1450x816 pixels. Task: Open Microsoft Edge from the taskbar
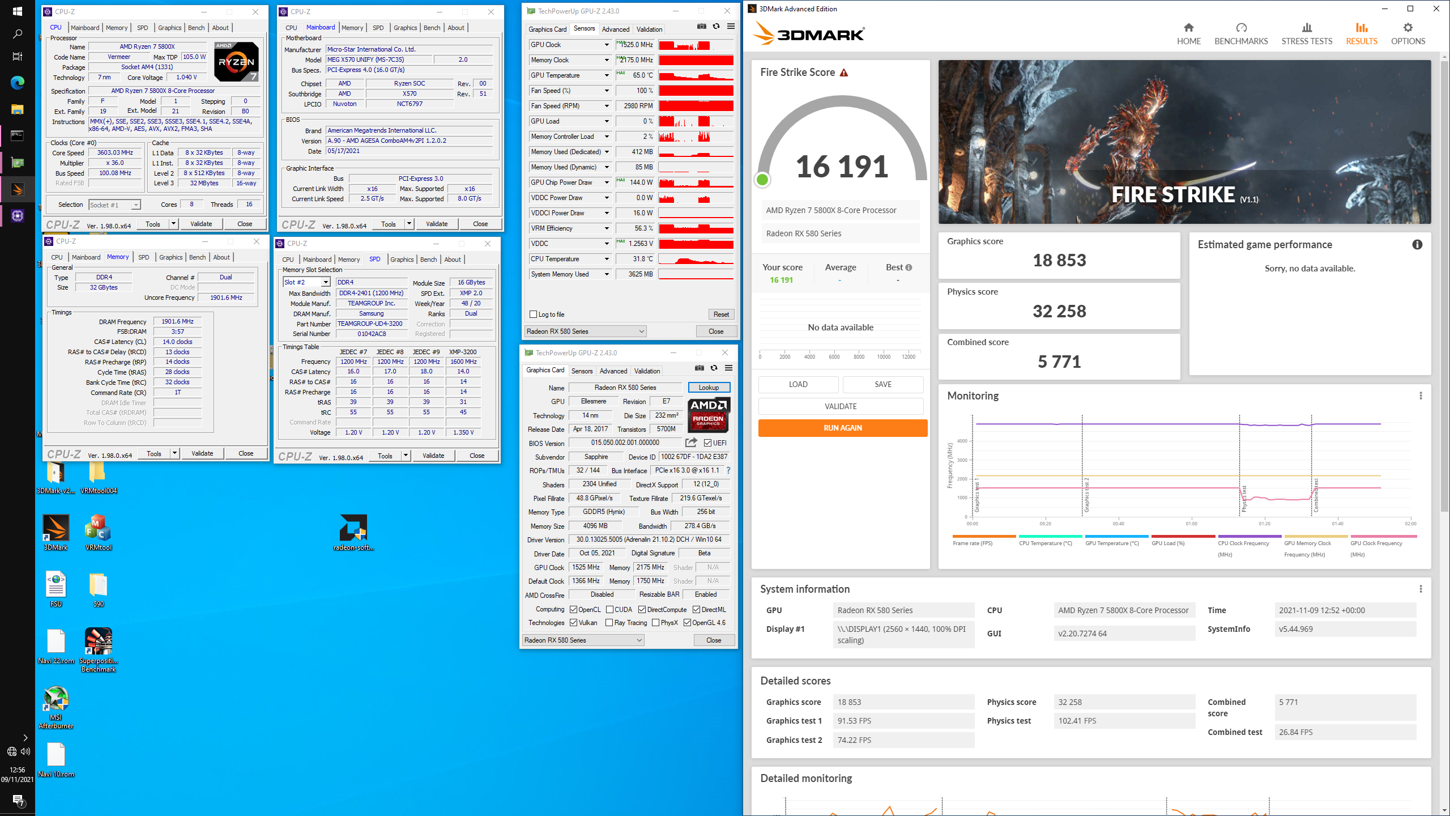pos(18,83)
